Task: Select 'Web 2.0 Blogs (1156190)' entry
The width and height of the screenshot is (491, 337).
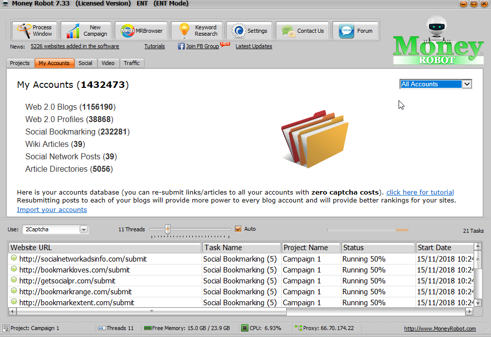Action: pos(71,107)
